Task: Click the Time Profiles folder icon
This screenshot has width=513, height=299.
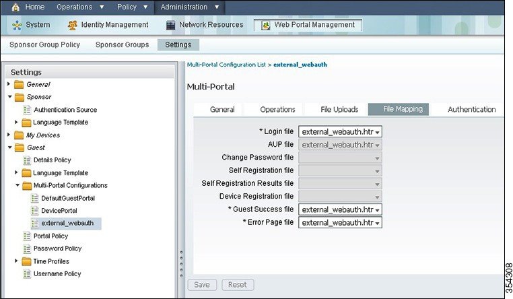Action: 26,261
